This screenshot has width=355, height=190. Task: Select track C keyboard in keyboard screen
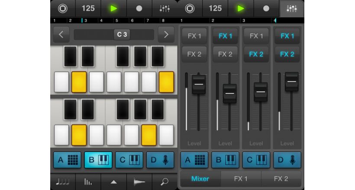[x=129, y=160]
